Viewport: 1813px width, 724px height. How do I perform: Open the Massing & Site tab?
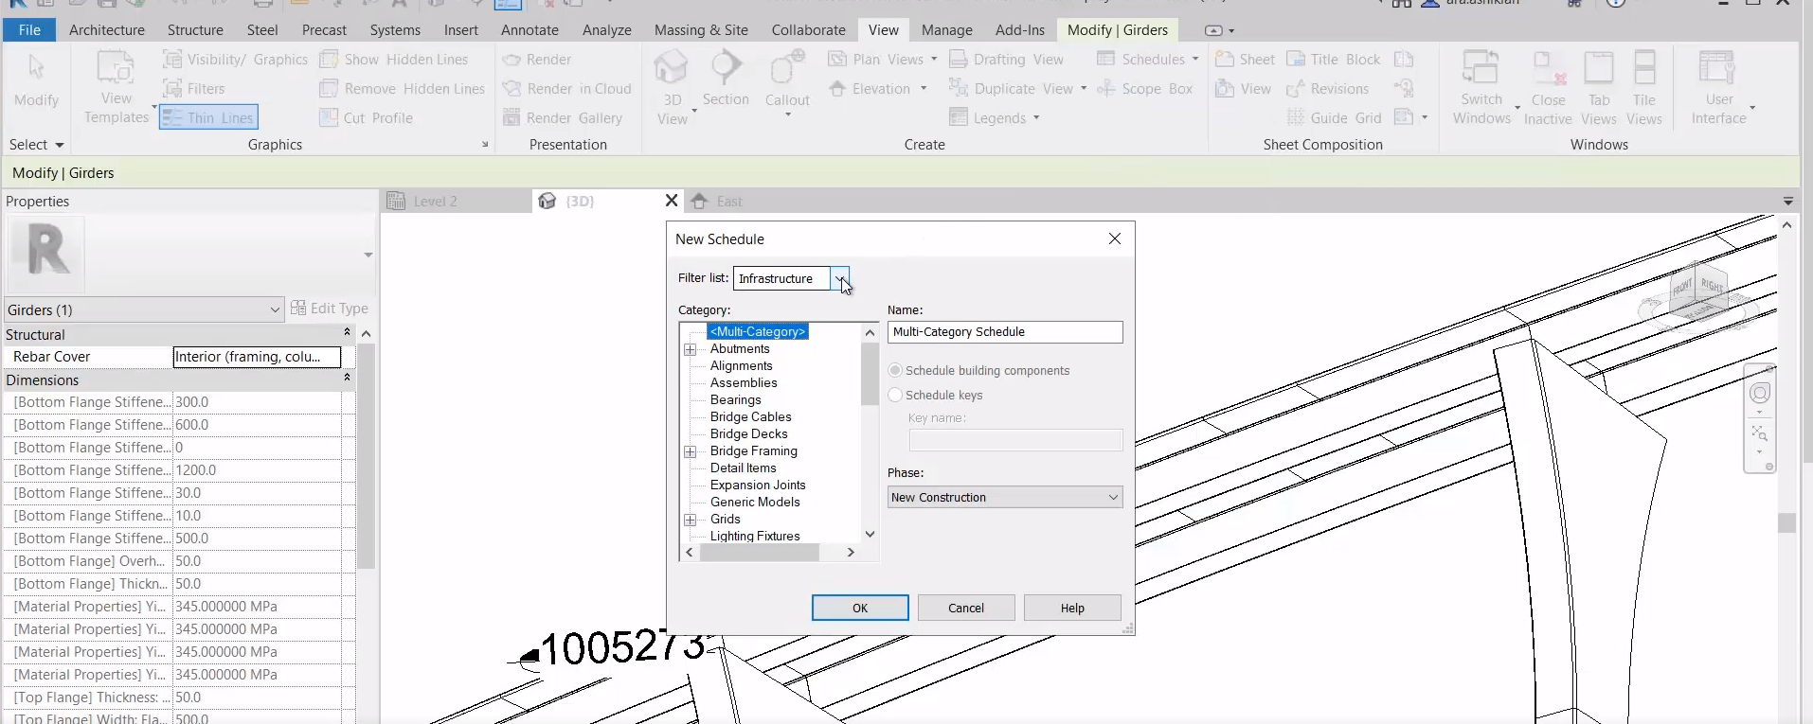701,30
